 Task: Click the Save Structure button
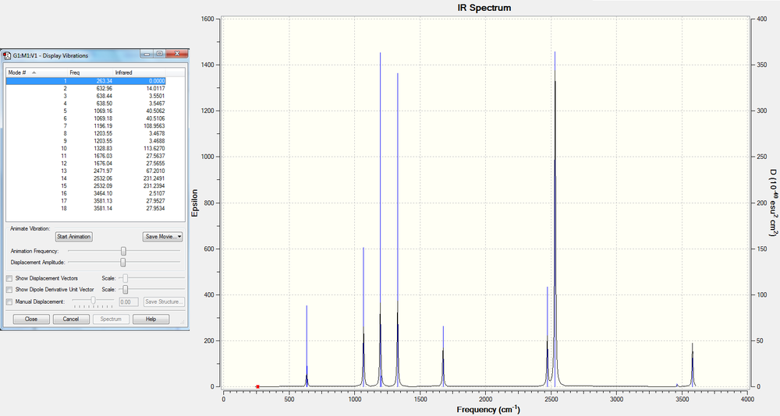pos(164,301)
